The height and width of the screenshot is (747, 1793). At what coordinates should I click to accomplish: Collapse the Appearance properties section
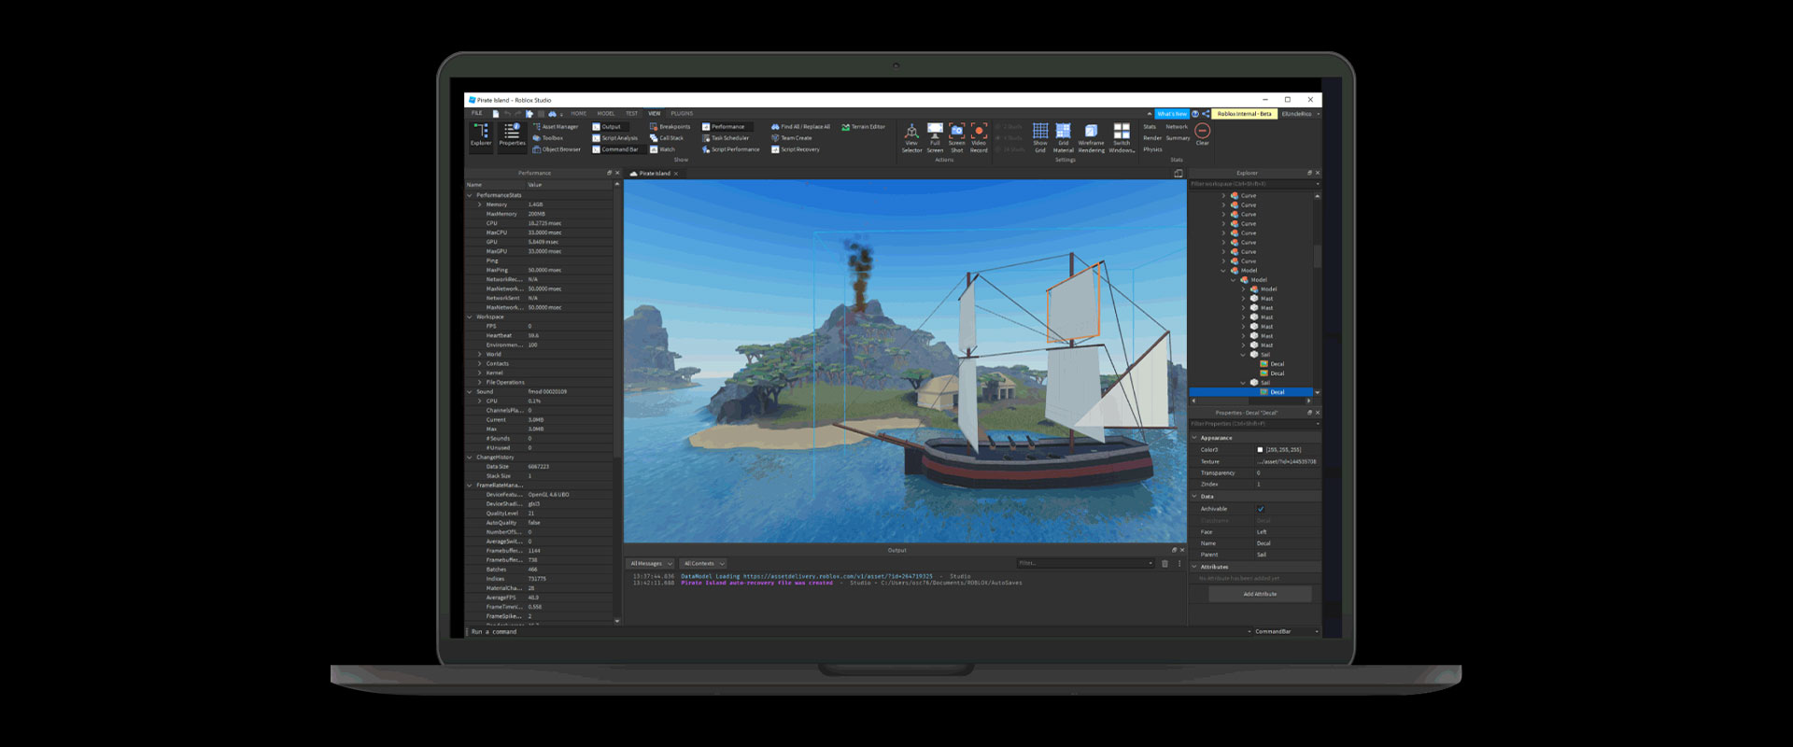pyautogui.click(x=1194, y=438)
